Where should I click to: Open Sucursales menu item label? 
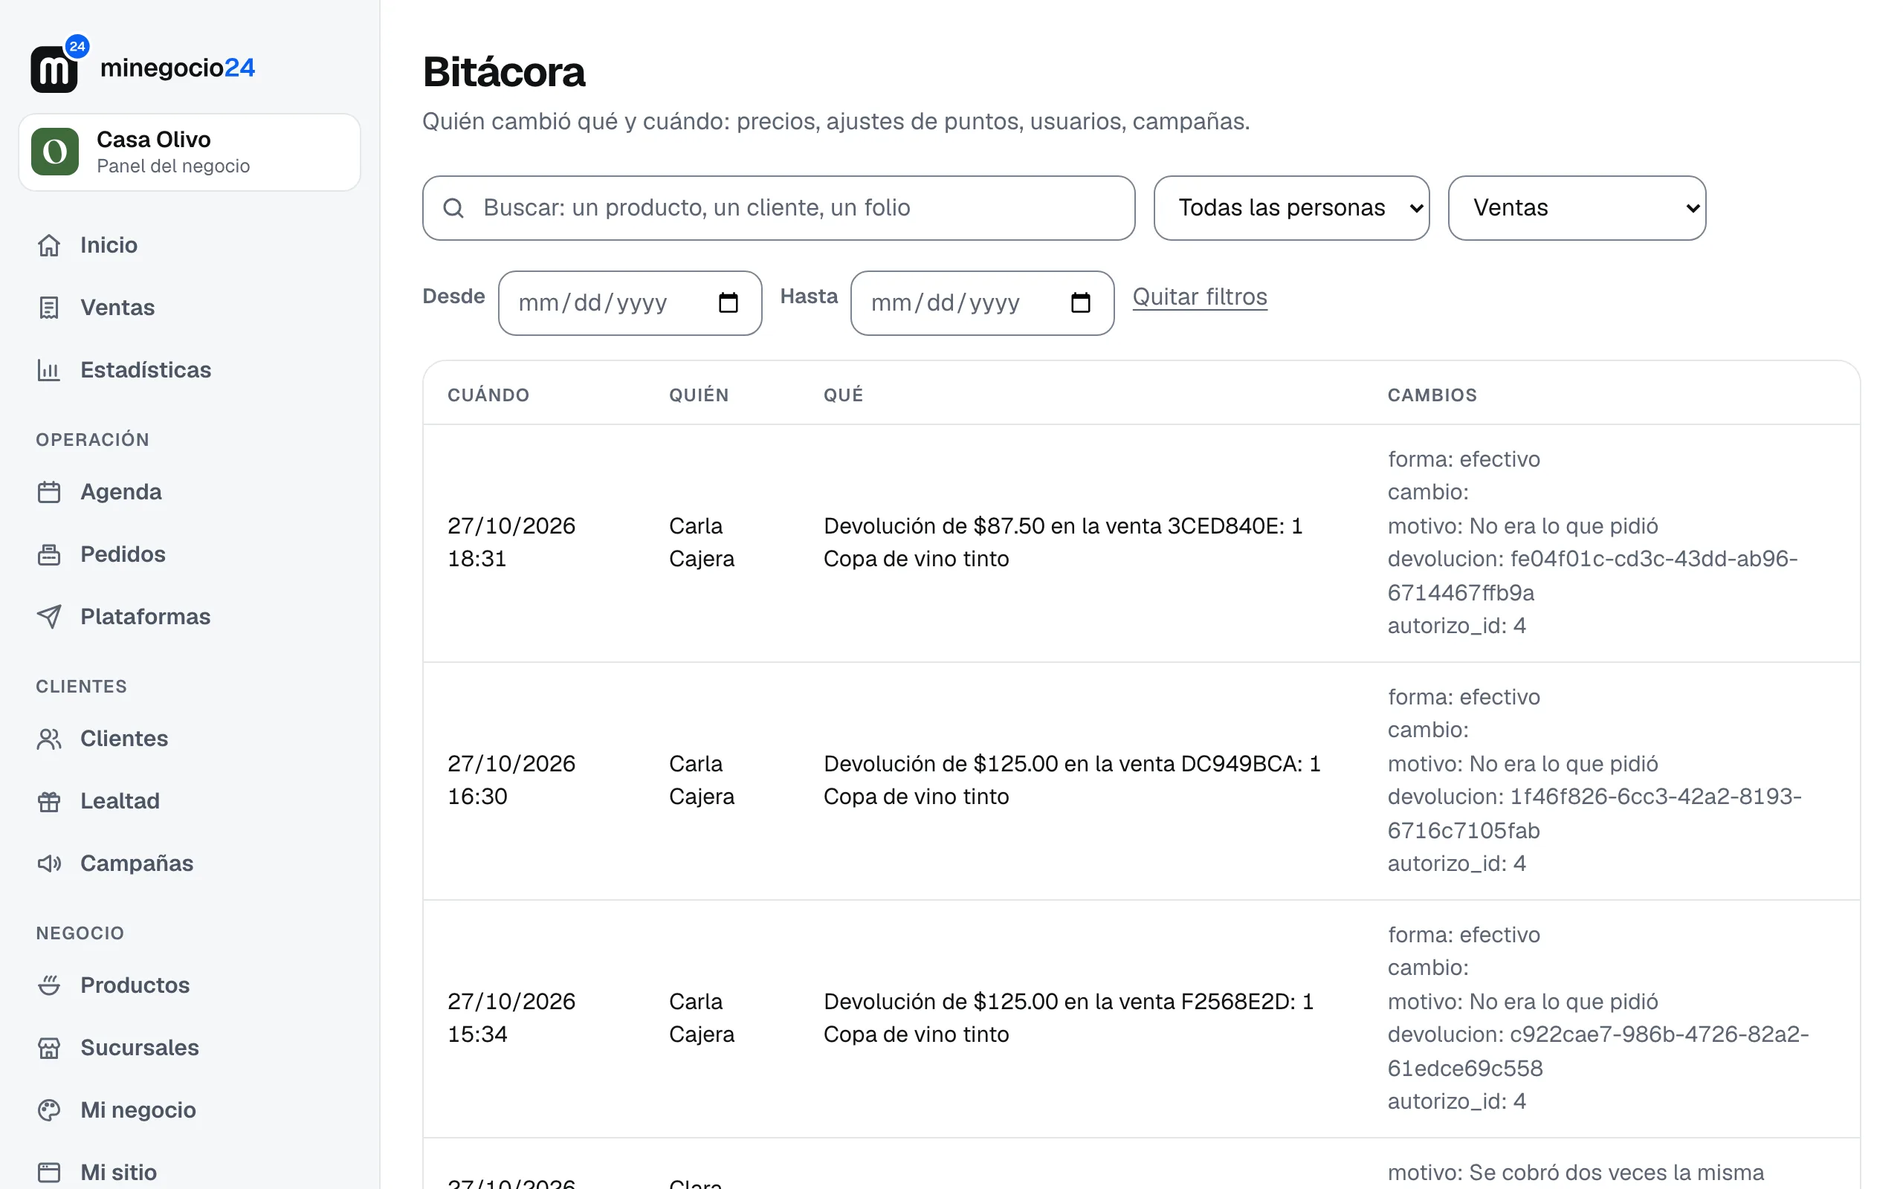click(x=139, y=1048)
